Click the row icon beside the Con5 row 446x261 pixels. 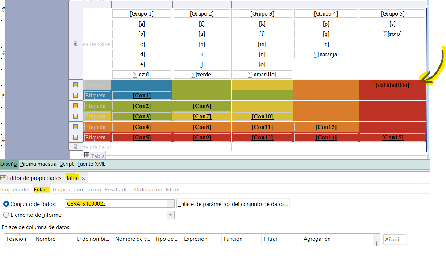click(75, 138)
